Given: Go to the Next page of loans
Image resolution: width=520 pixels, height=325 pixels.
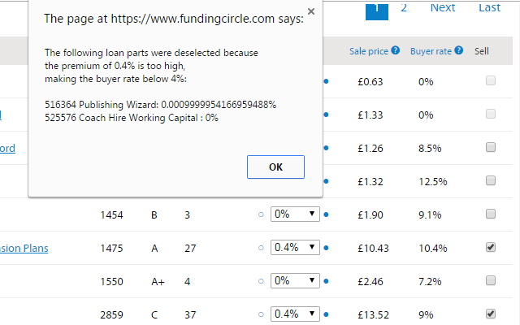Looking at the screenshot, I should click(443, 8).
